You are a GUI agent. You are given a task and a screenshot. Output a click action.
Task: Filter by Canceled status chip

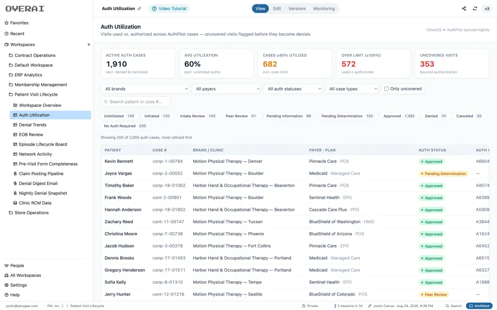(469, 116)
